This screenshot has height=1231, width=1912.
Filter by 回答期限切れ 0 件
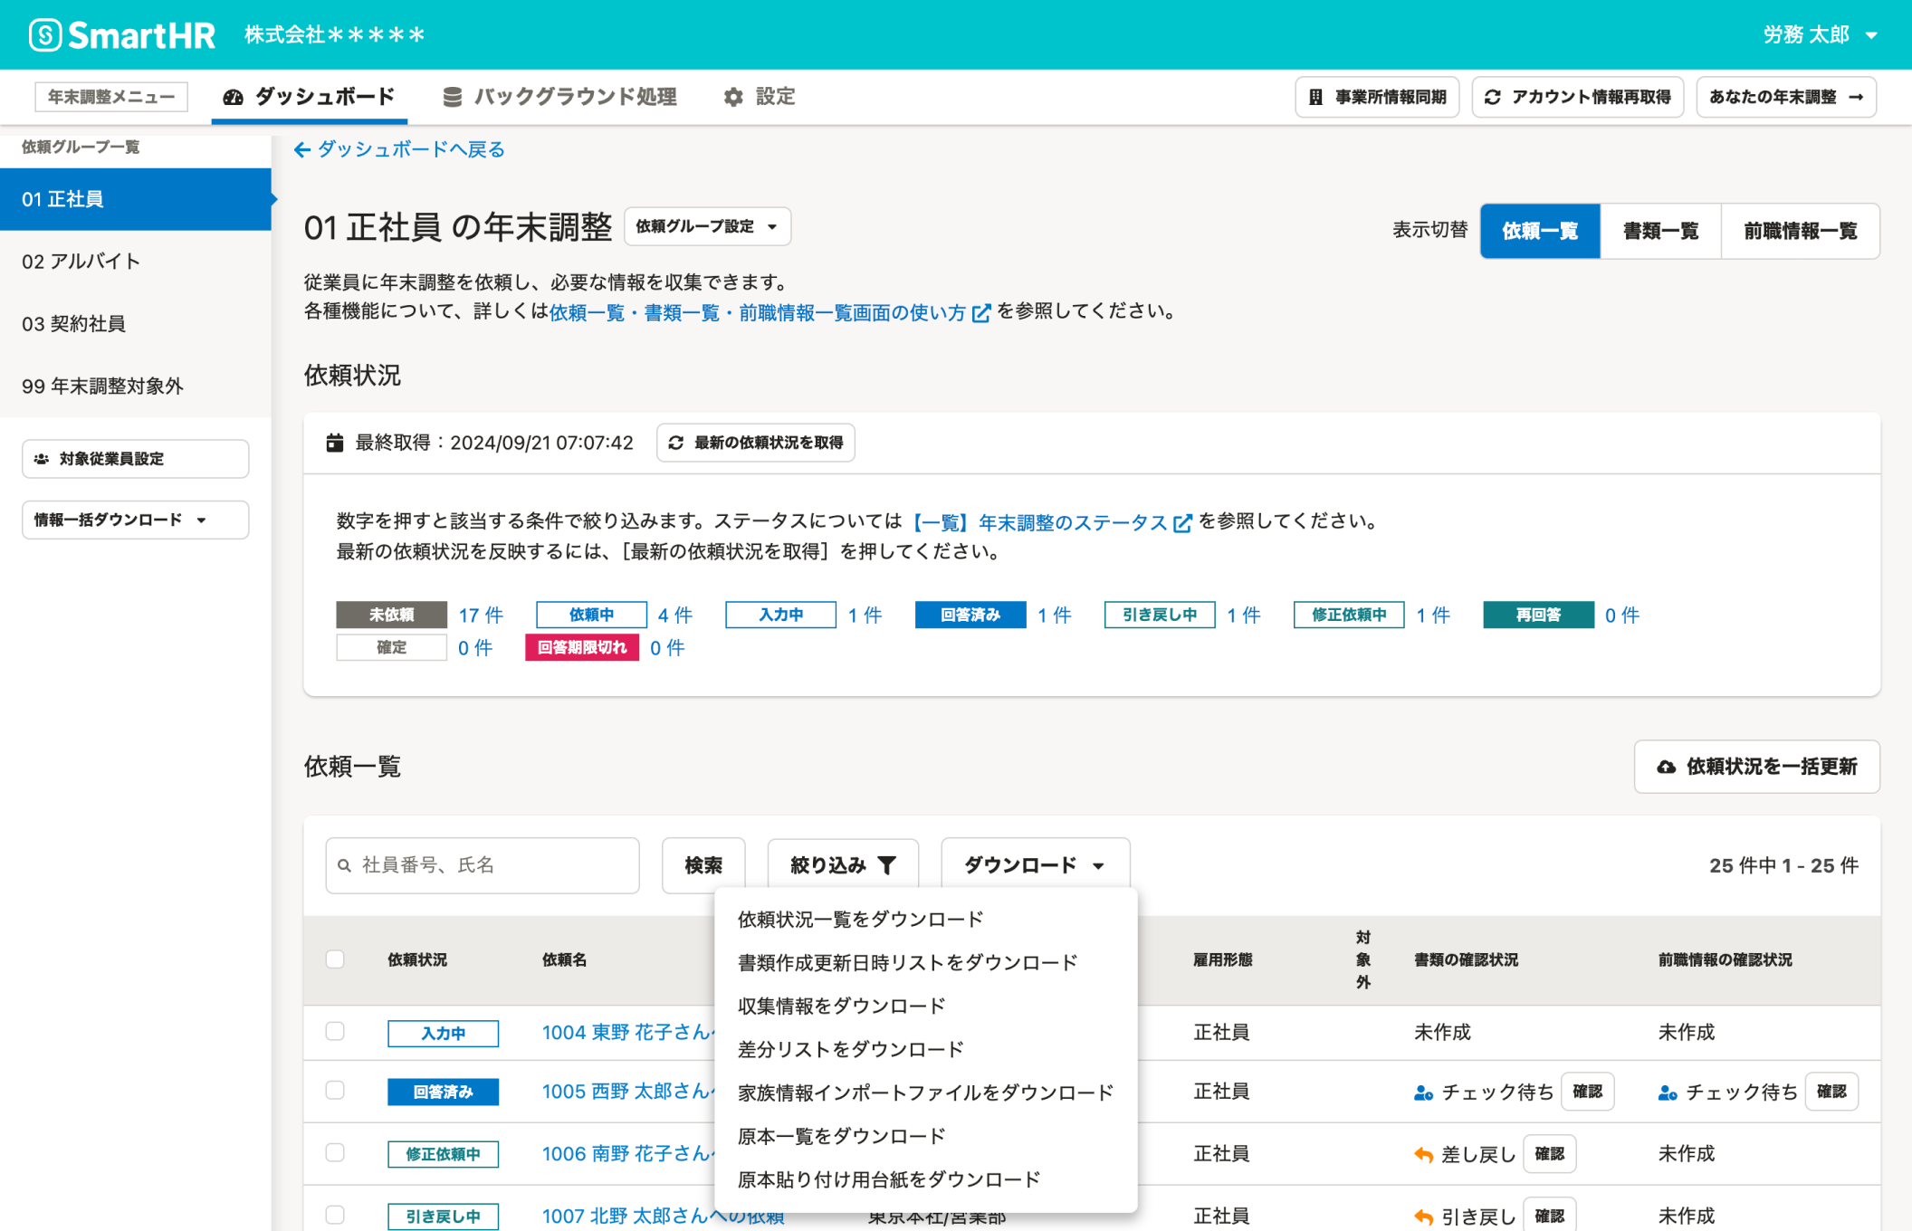coord(667,648)
